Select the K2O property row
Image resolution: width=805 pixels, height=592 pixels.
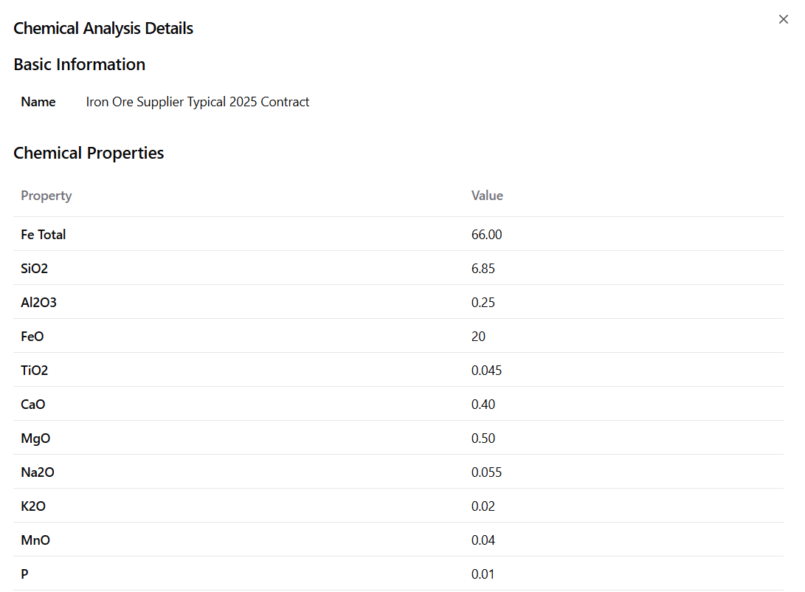[x=33, y=506]
